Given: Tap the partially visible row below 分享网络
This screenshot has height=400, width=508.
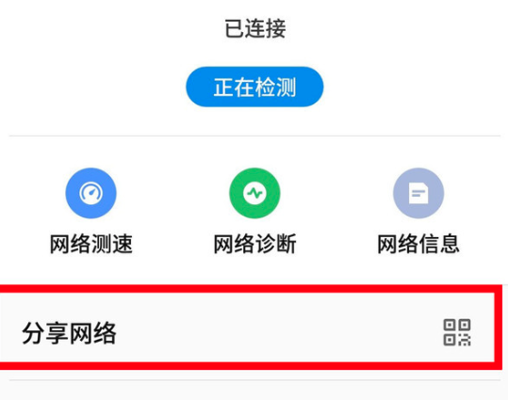Looking at the screenshot, I should (x=254, y=391).
